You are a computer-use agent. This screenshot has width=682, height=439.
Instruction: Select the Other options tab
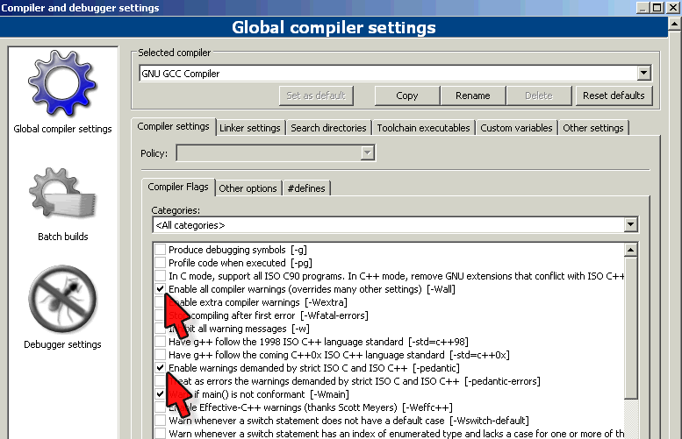pyautogui.click(x=248, y=188)
